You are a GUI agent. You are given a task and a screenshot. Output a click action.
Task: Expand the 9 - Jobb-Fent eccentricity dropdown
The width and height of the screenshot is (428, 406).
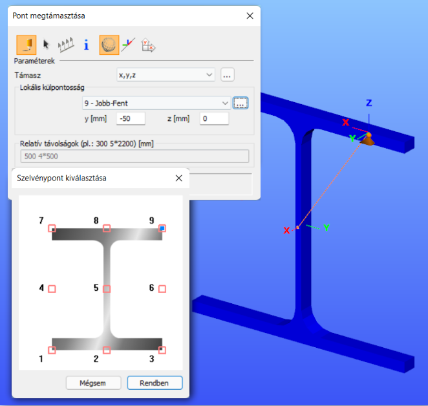point(156,103)
